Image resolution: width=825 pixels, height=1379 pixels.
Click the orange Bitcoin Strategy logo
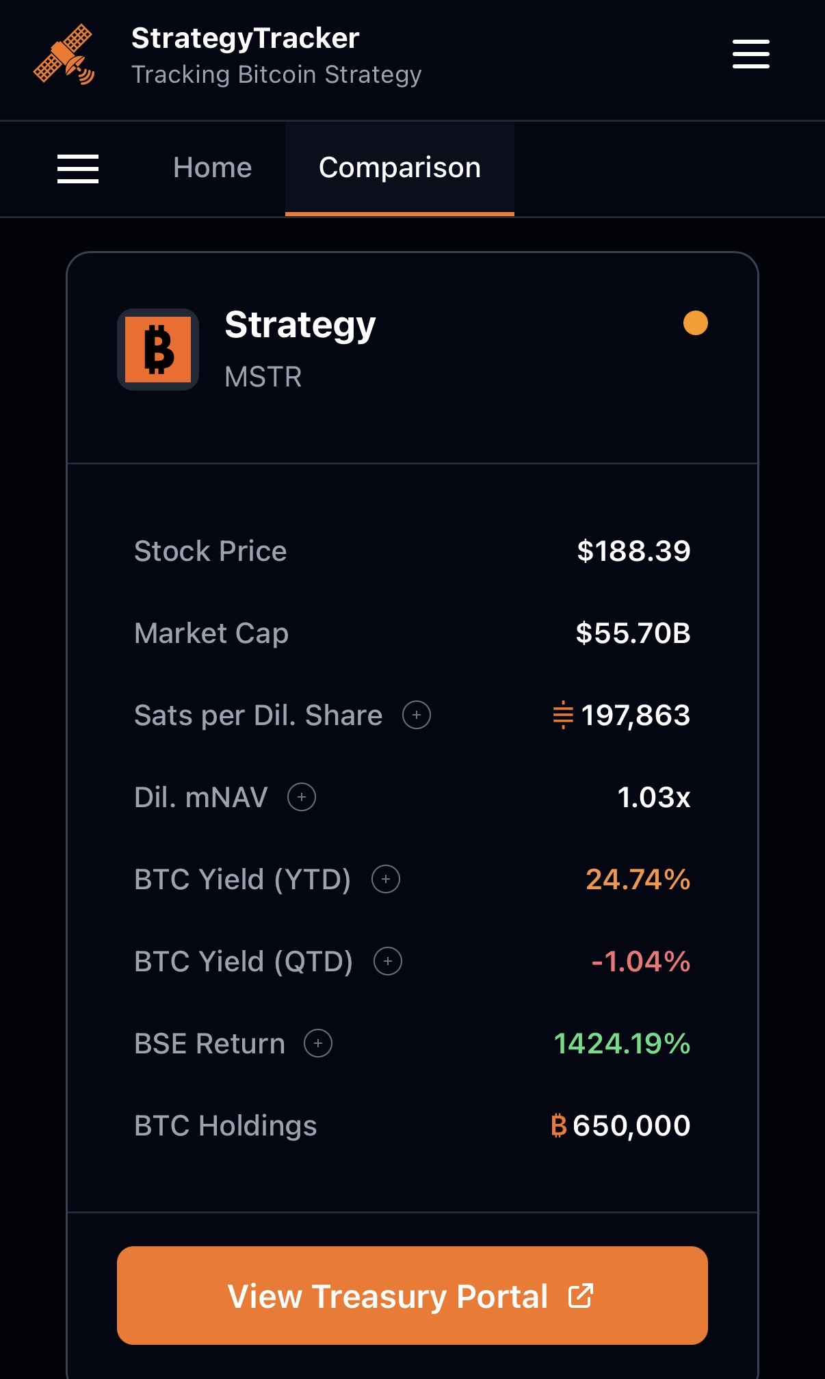click(x=158, y=350)
